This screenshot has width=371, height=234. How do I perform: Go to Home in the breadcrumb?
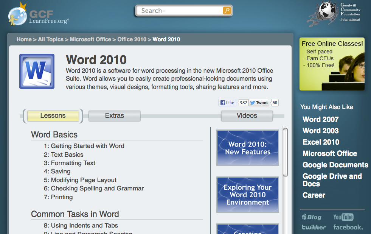coord(24,39)
